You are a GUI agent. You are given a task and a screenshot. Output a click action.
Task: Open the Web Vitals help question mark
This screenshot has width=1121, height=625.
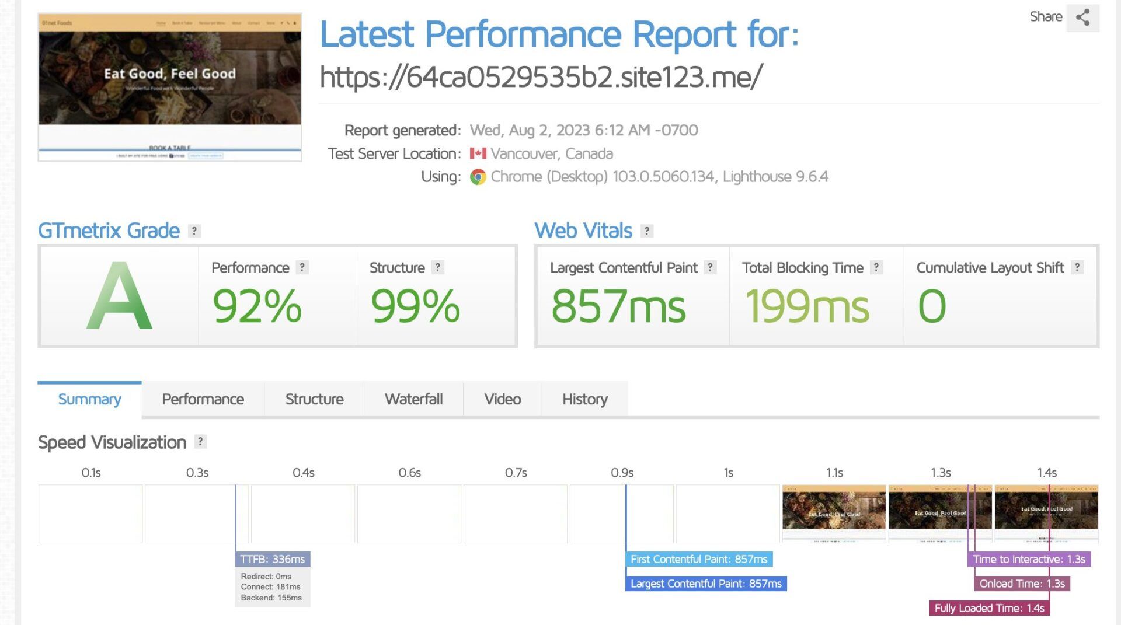(647, 231)
